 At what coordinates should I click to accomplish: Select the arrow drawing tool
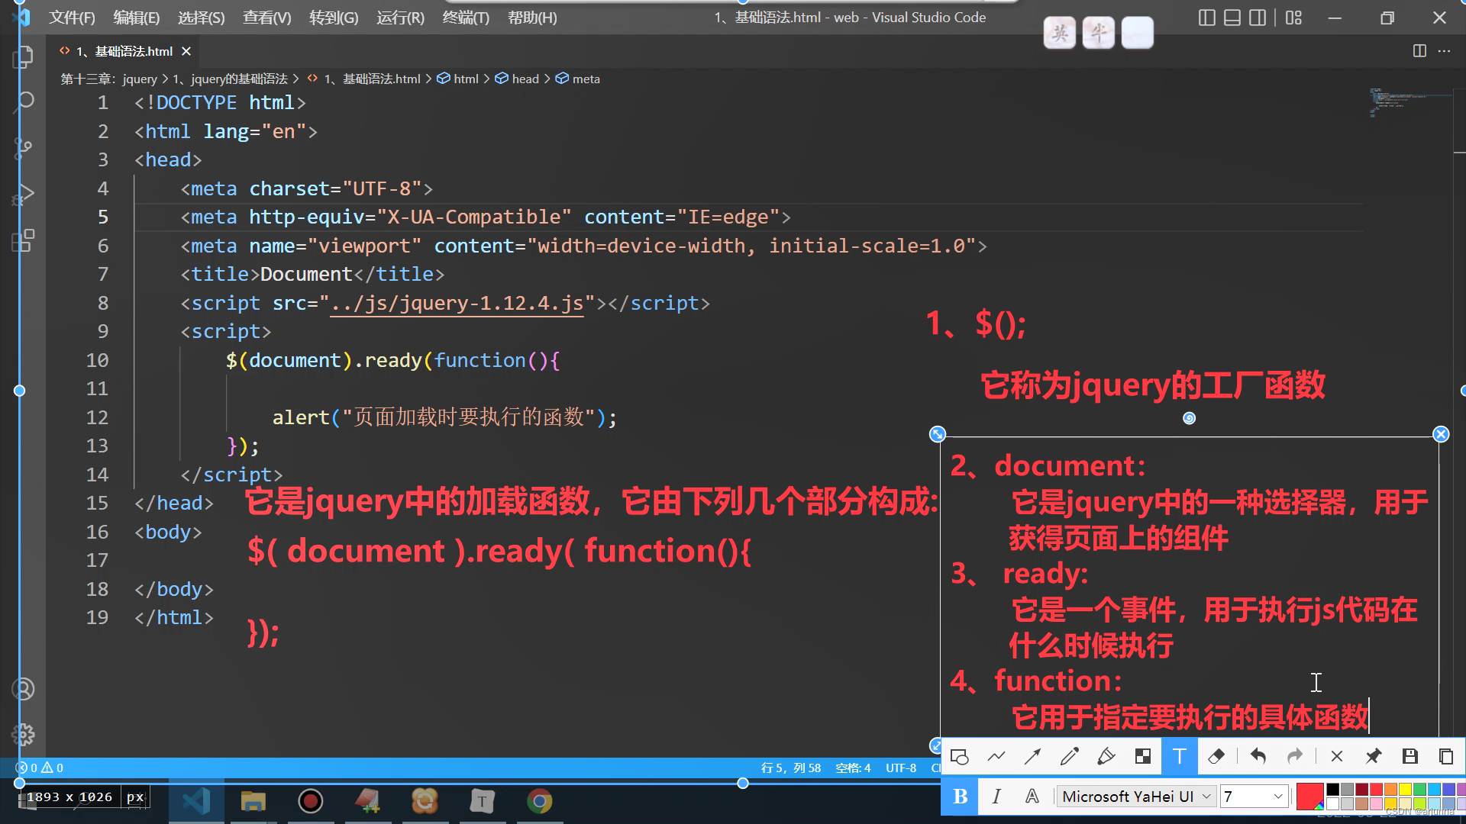click(x=1032, y=756)
